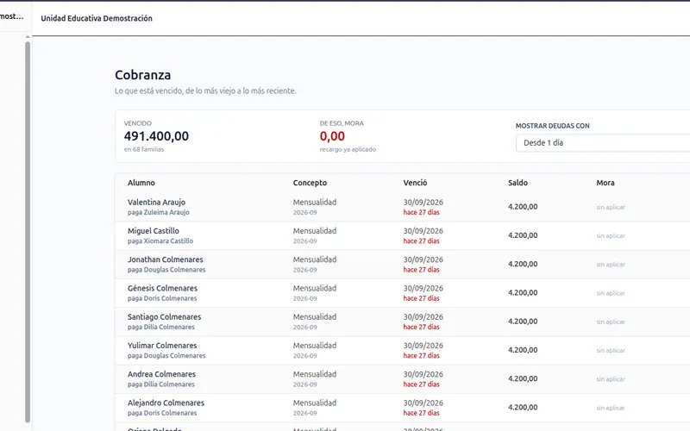Click 'sin aplicar' in Valentina Araujo row

click(x=611, y=207)
